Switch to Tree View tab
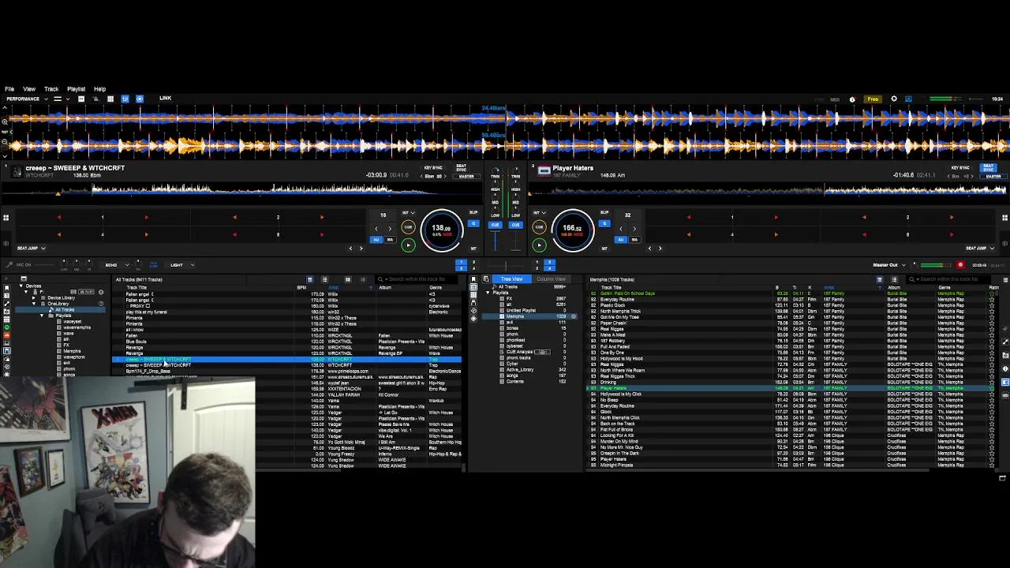 coord(512,279)
